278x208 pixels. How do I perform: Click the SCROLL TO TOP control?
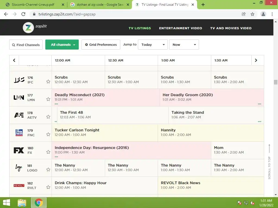(x=269, y=162)
